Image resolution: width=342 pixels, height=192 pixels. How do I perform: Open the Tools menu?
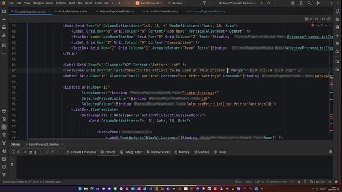click(x=98, y=3)
